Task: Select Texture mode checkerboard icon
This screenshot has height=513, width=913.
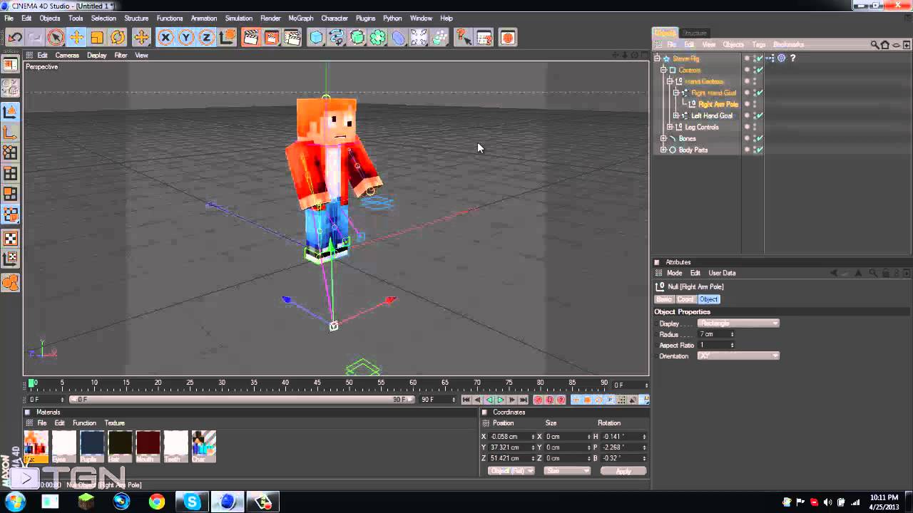Action: [10, 239]
